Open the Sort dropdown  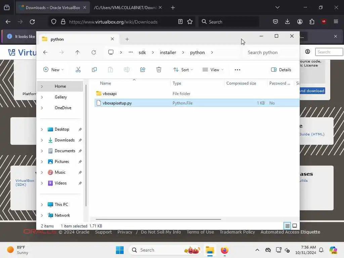183,70
